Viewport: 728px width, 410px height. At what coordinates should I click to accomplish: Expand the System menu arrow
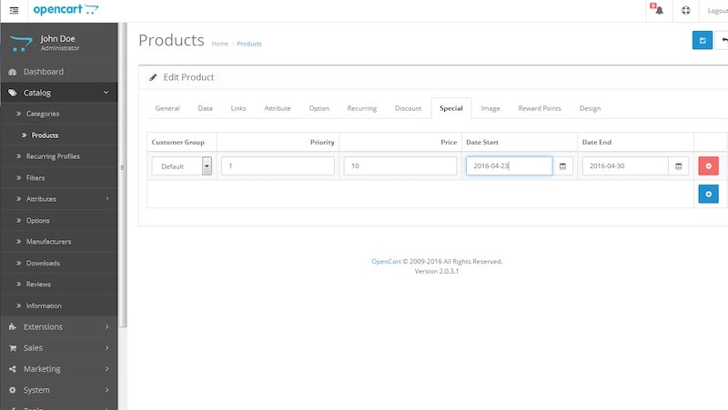[x=107, y=390]
